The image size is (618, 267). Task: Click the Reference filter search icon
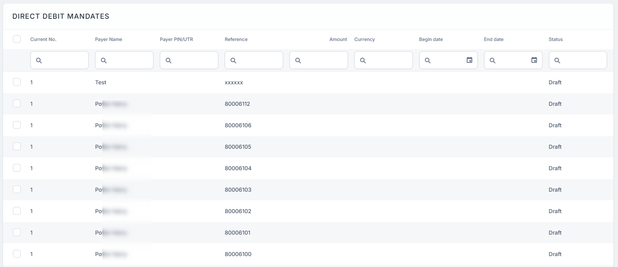coord(233,61)
